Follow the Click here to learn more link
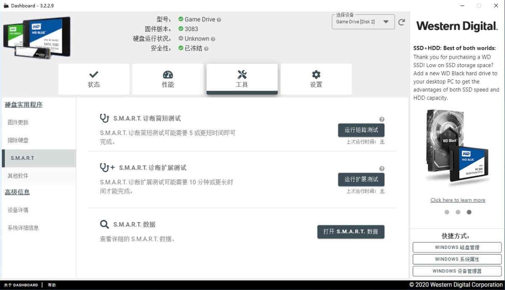The height and width of the screenshot is (290, 505). tap(457, 200)
